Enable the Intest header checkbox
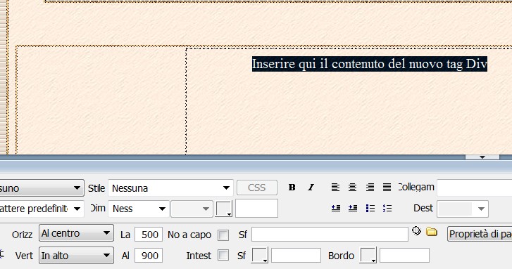512x269 pixels. [x=223, y=256]
